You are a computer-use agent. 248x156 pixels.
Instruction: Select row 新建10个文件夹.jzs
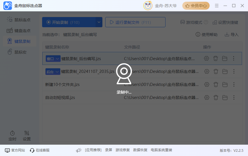[142, 85]
